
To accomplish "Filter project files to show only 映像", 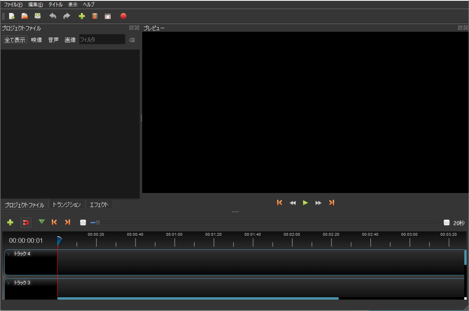I will 36,39.
